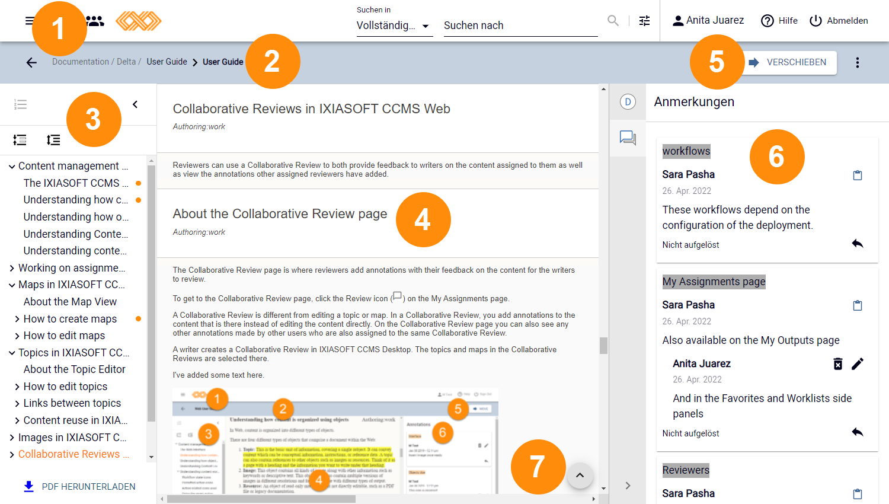Open the annotations comments panel icon
The height and width of the screenshot is (504, 889).
tap(628, 138)
